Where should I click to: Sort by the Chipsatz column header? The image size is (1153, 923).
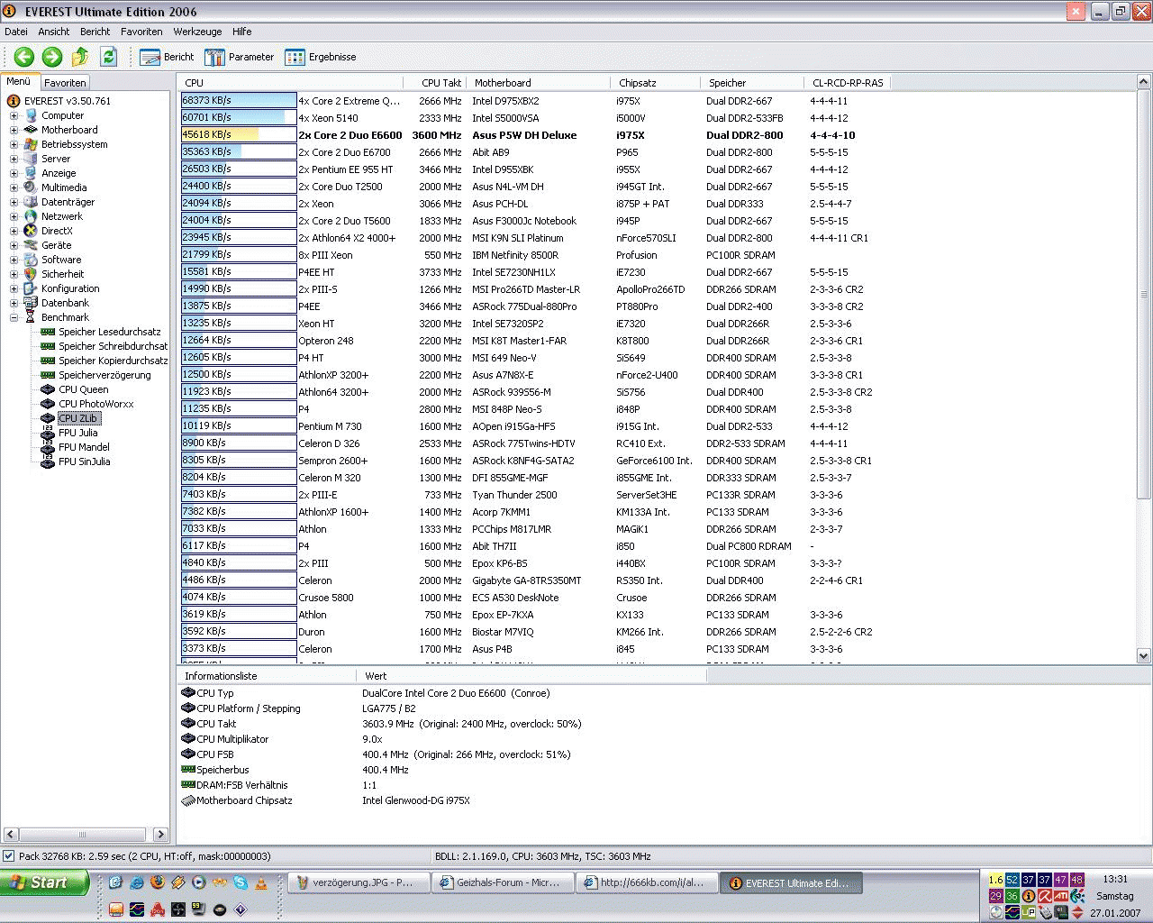pyautogui.click(x=655, y=83)
